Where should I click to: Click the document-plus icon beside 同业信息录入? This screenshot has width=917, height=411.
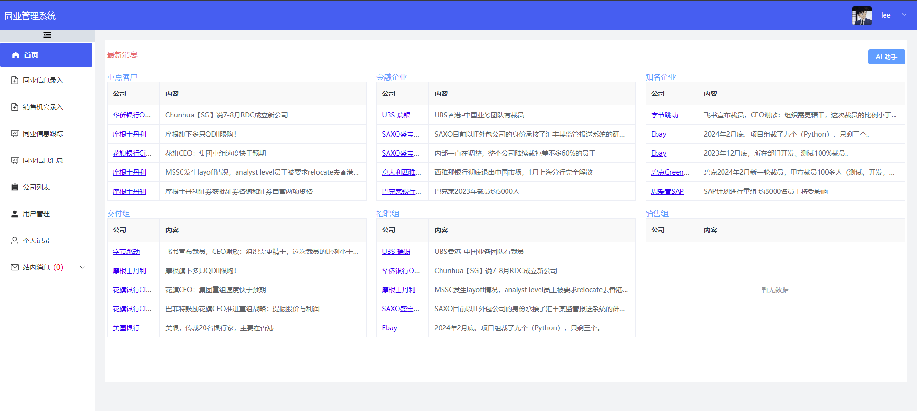point(15,80)
